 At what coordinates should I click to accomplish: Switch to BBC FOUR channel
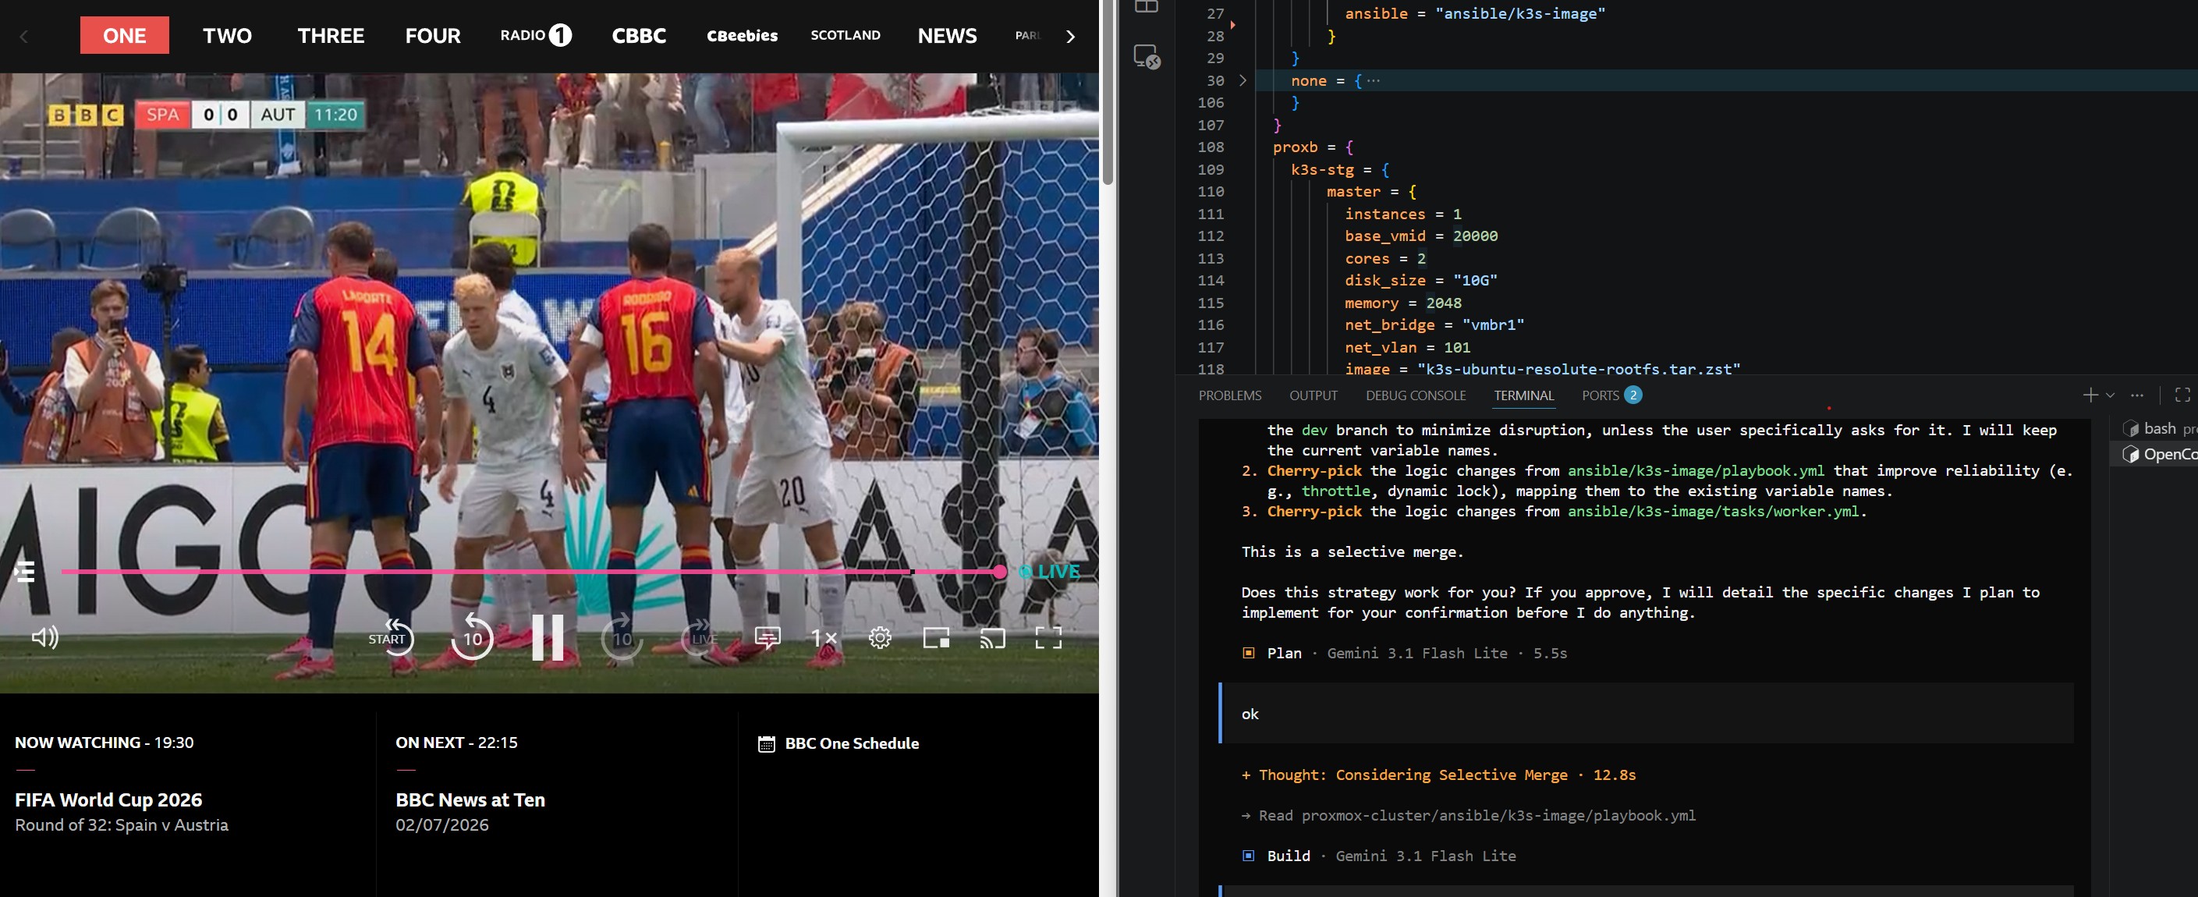pos(433,35)
